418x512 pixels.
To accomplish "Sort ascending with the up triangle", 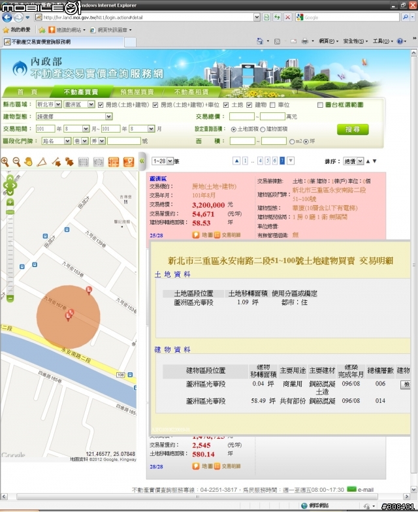I will click(368, 161).
